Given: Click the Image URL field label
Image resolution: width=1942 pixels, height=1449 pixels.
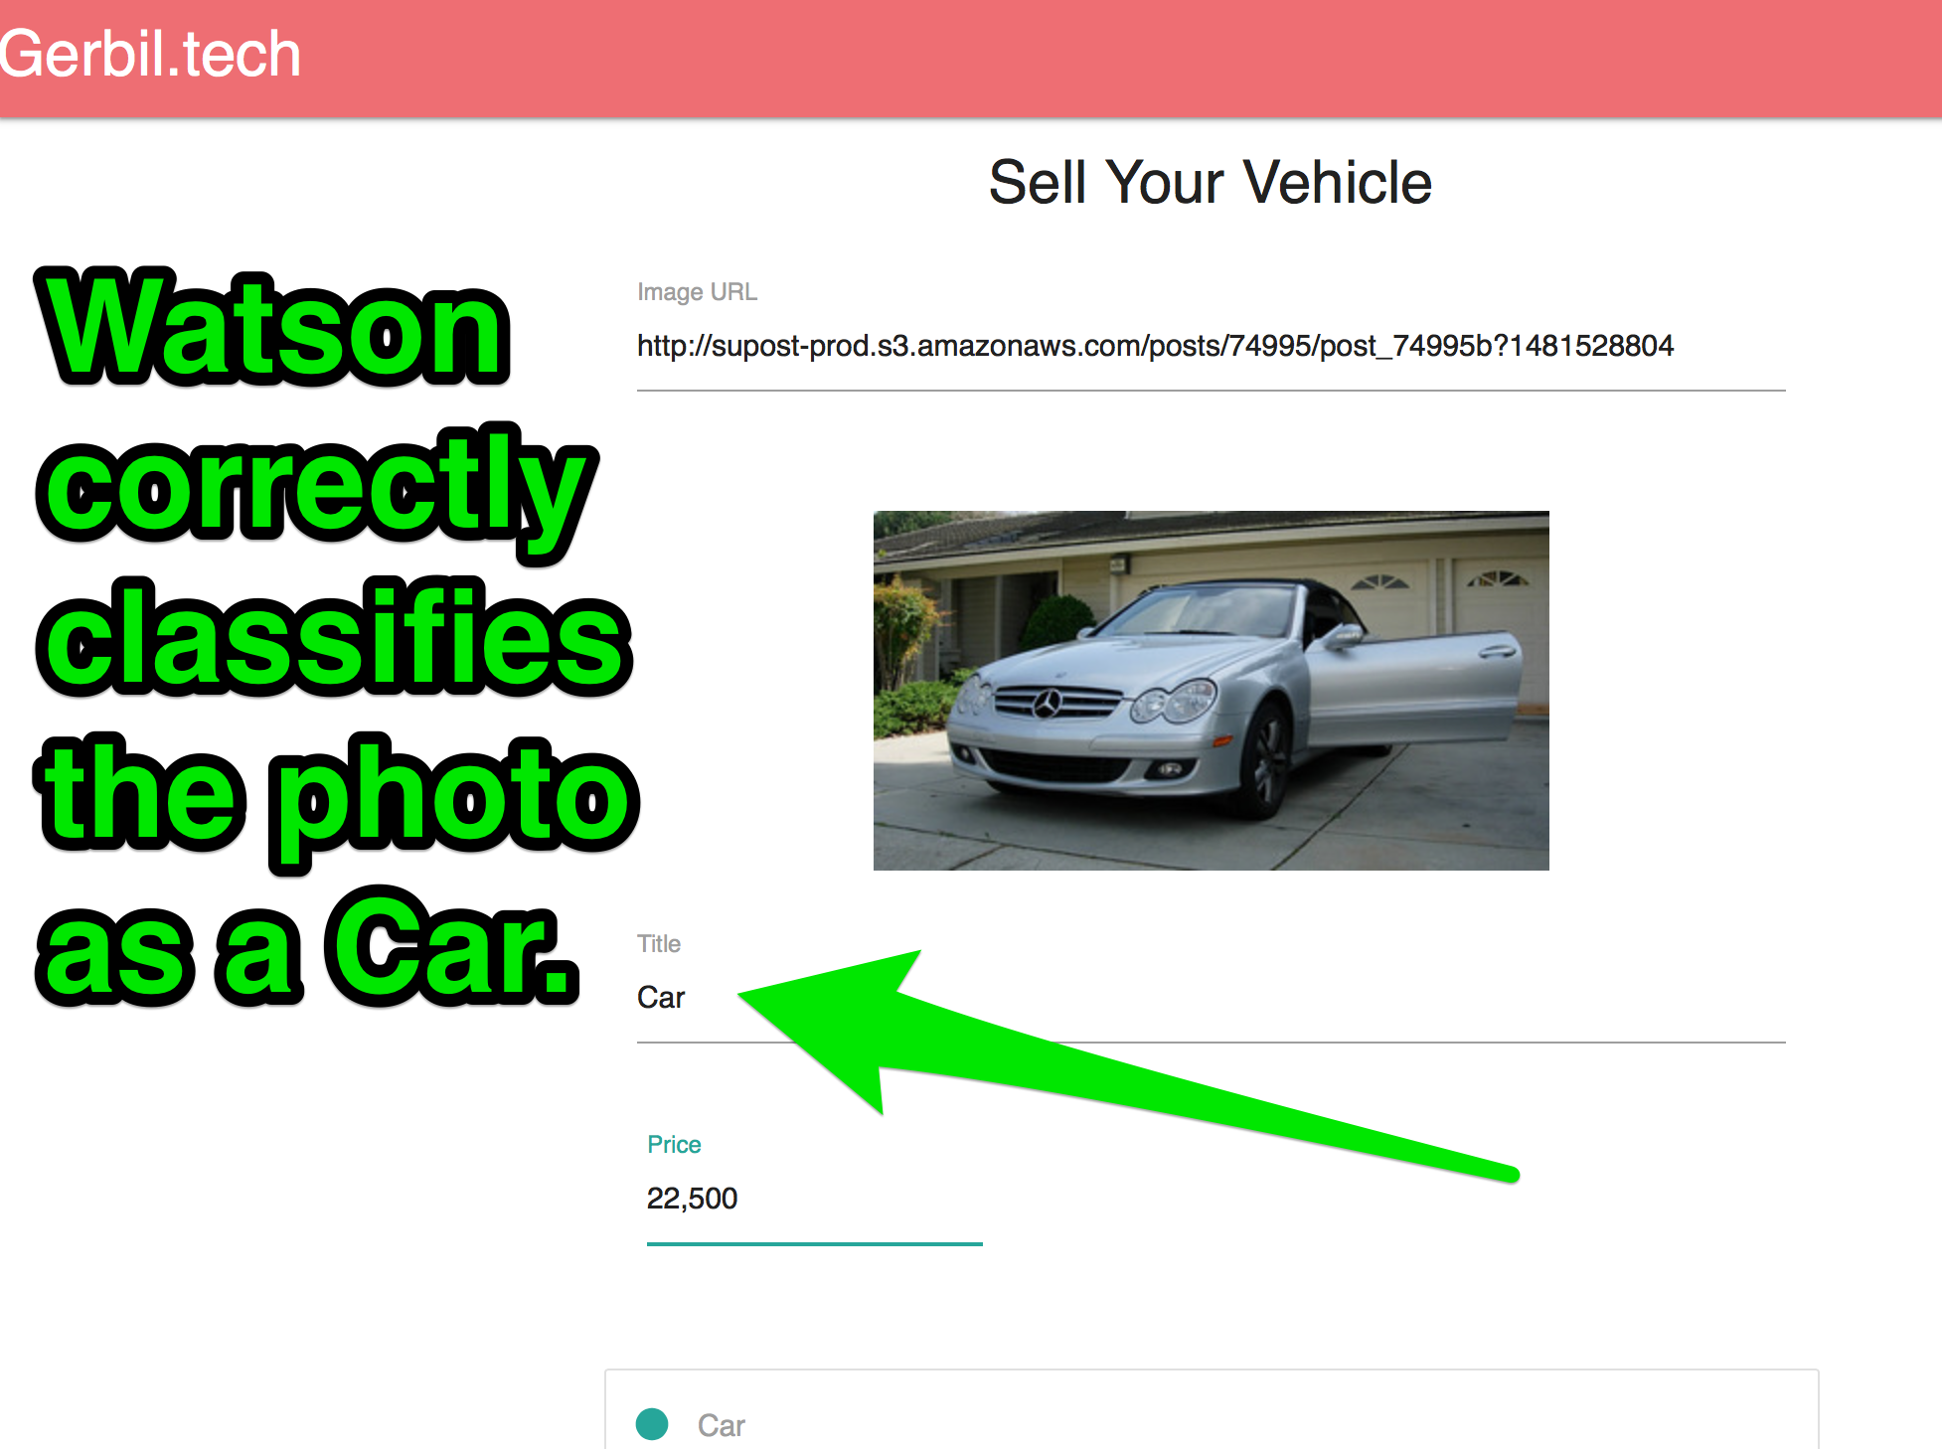Looking at the screenshot, I should coord(697,292).
